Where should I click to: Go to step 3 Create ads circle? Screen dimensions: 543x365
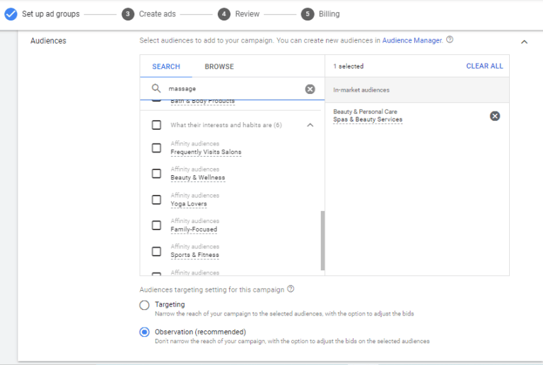[x=128, y=14]
